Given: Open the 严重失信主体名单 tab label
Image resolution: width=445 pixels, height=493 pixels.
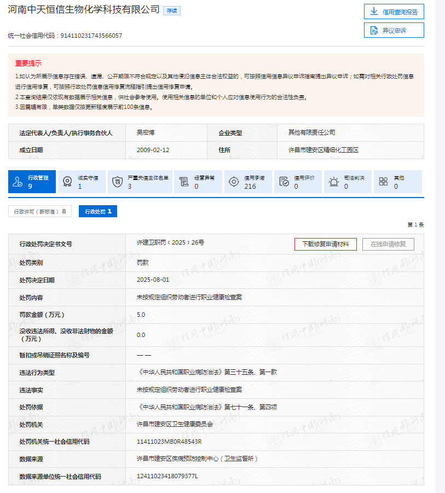Looking at the screenshot, I should [148, 178].
